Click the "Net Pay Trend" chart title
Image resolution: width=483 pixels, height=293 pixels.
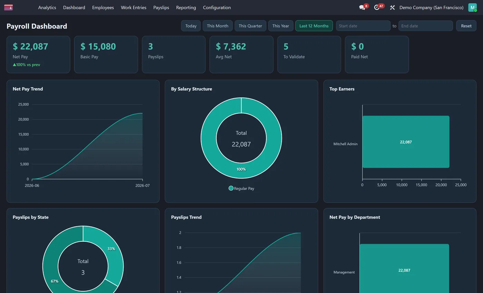28,89
